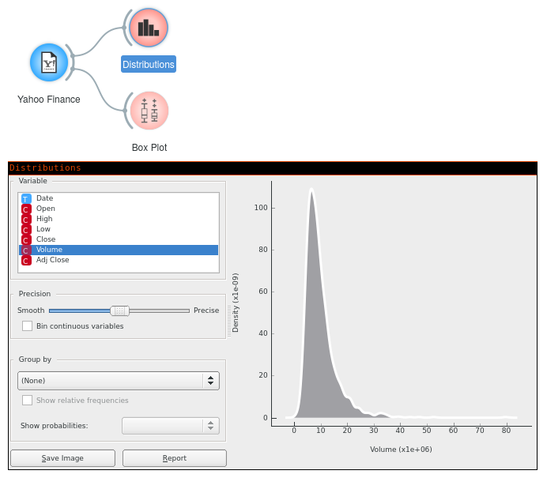Click the Report button
This screenshot has height=478, width=547.
coord(175,458)
